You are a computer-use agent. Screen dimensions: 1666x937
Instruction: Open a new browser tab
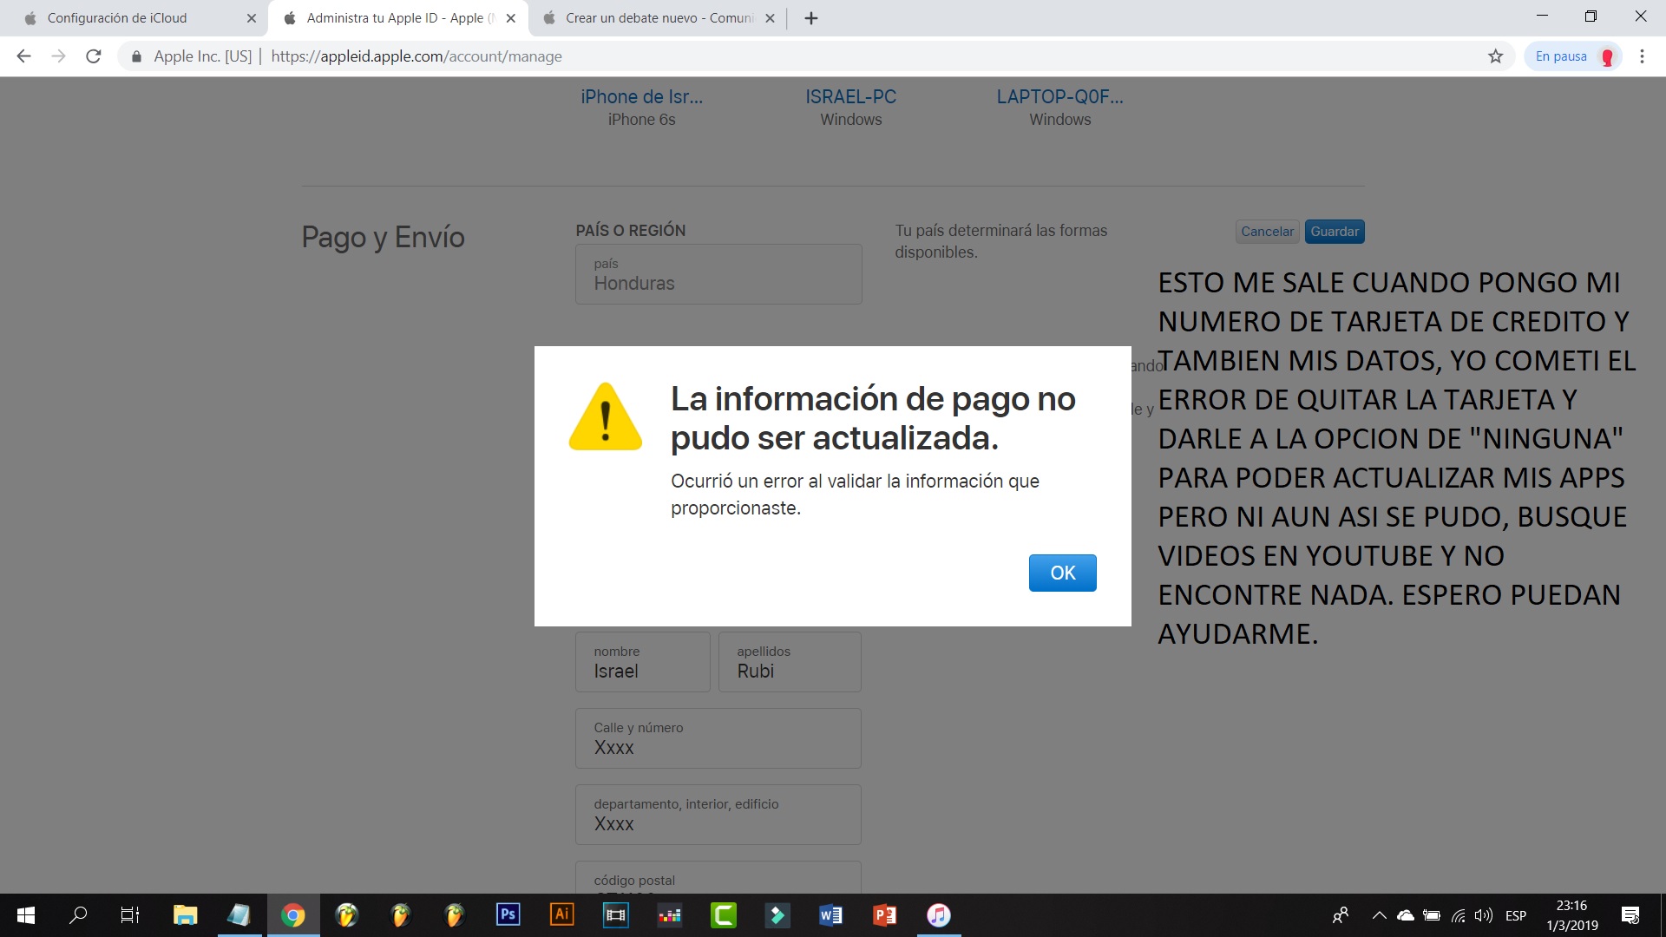coord(811,18)
